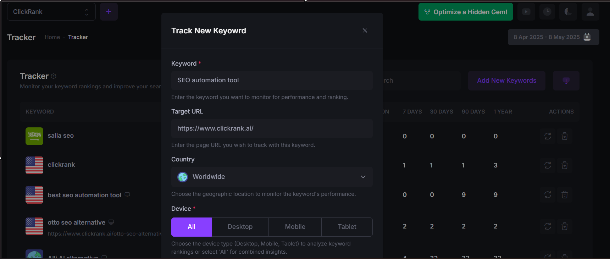Refresh the otto seo alternative row
Image resolution: width=610 pixels, height=259 pixels.
tap(548, 226)
